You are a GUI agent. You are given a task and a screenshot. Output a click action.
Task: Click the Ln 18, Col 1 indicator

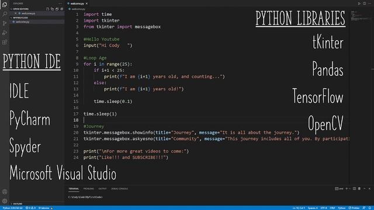pyautogui.click(x=299, y=208)
